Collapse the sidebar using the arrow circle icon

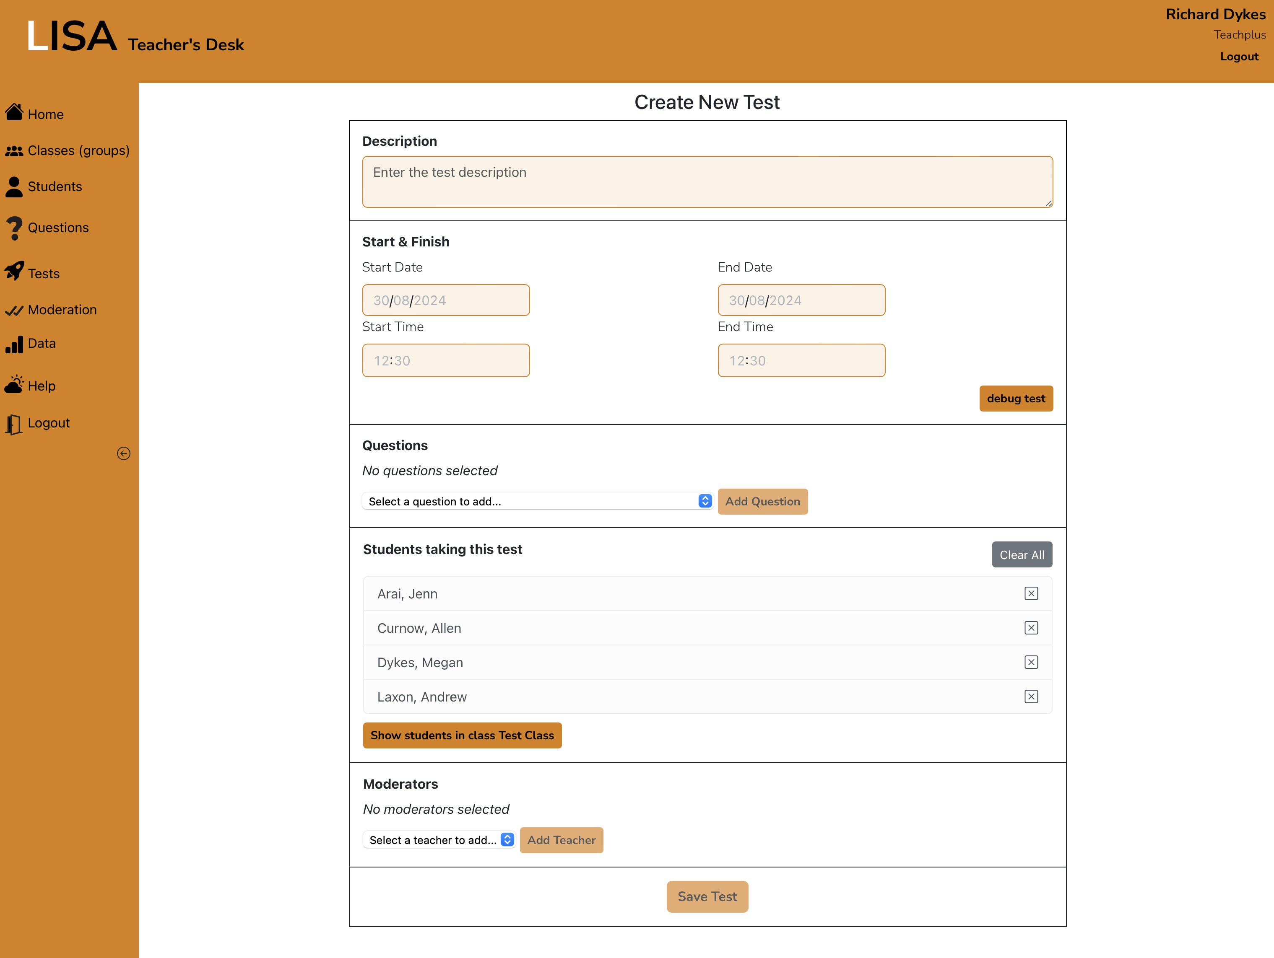coord(123,454)
